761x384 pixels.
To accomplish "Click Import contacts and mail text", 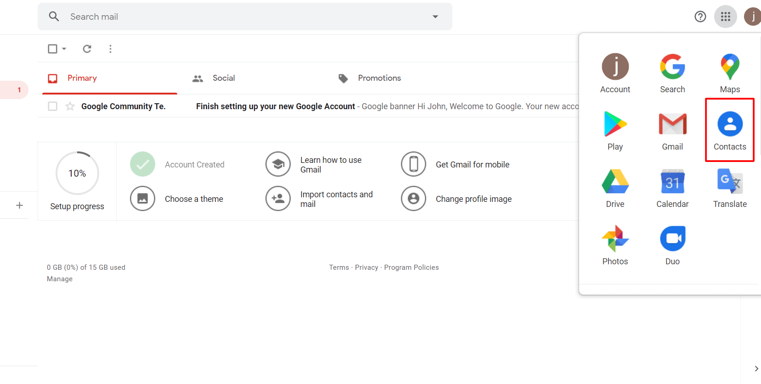I will [336, 199].
